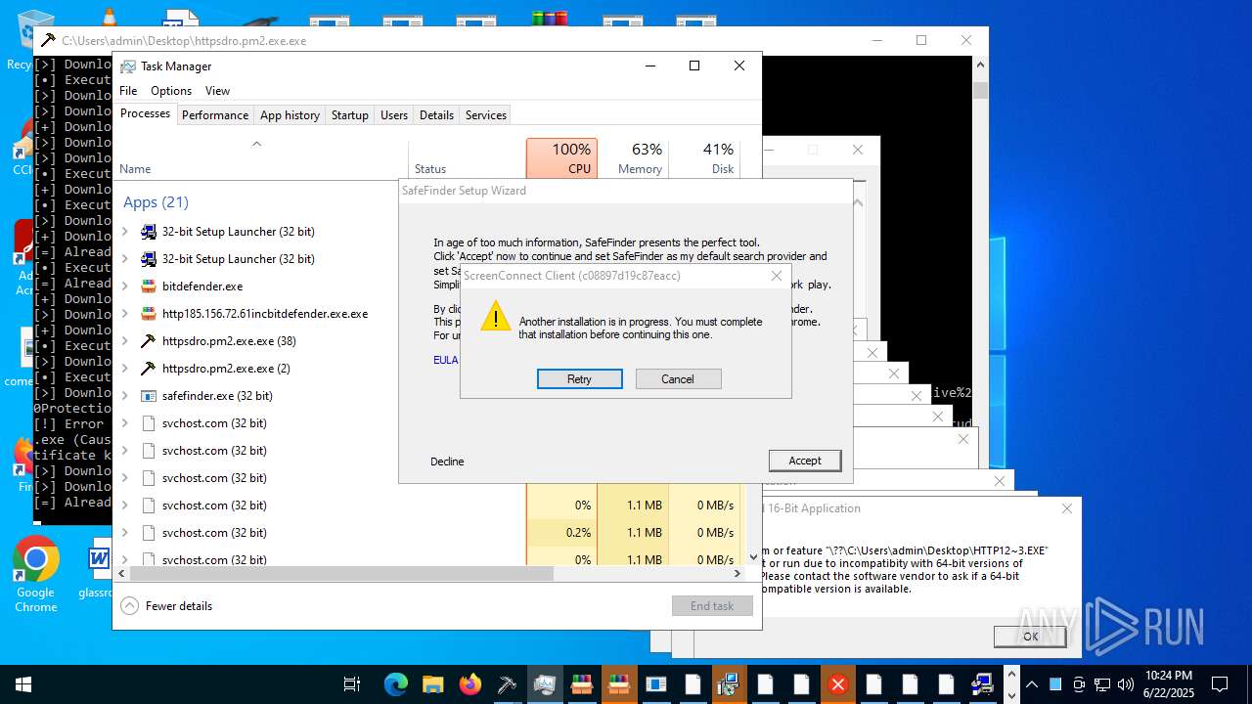The width and height of the screenshot is (1252, 704).
Task: Switch to the App history tab
Action: (290, 114)
